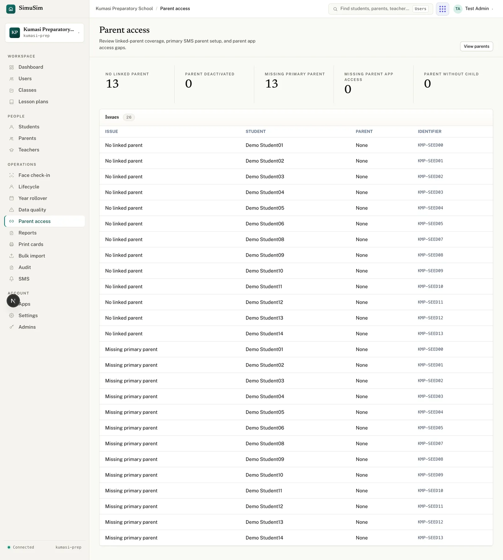Open the Test Admin account dropdown
The image size is (503, 560).
tap(474, 9)
